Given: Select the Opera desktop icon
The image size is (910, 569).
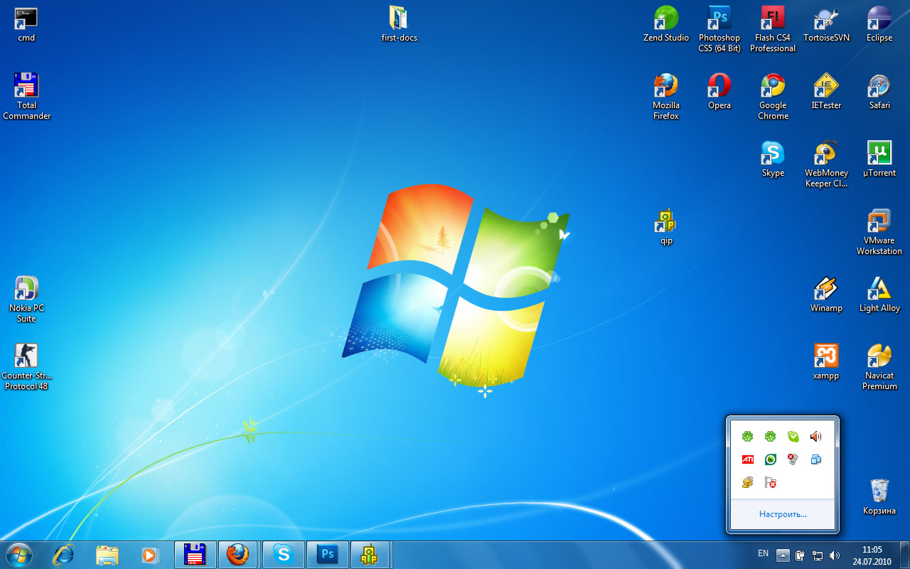Looking at the screenshot, I should coord(719,92).
